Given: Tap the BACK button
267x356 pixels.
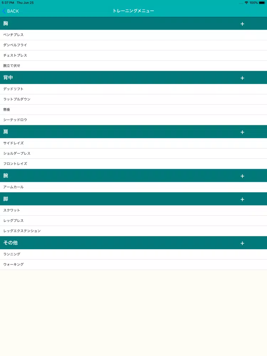Looking at the screenshot, I should 10,11.
